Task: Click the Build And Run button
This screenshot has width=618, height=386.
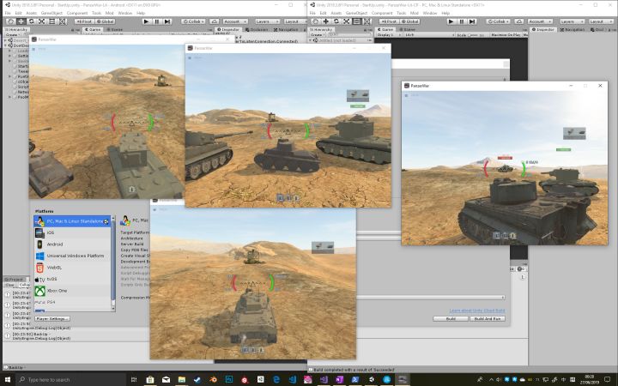Action: coord(488,318)
